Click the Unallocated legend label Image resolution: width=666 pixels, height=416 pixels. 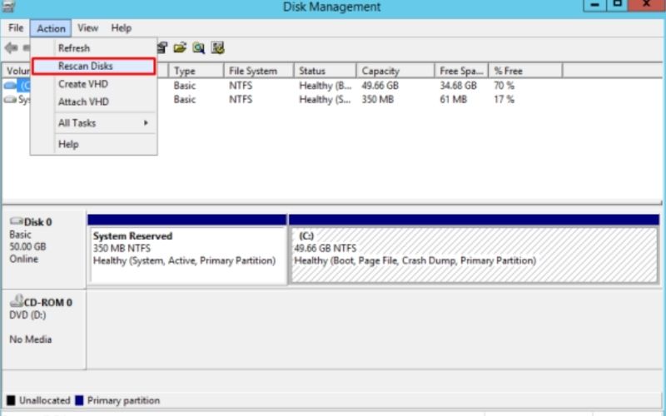[x=45, y=400]
